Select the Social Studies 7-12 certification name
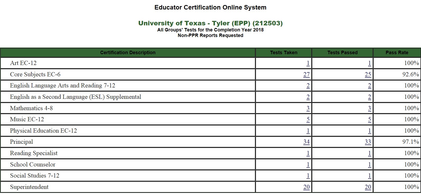Image resolution: width=421 pixels, height=195 pixels. 35,176
